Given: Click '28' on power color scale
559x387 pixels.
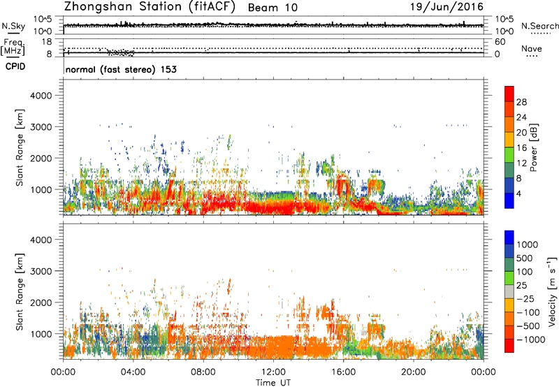Looking at the screenshot, I should [521, 102].
